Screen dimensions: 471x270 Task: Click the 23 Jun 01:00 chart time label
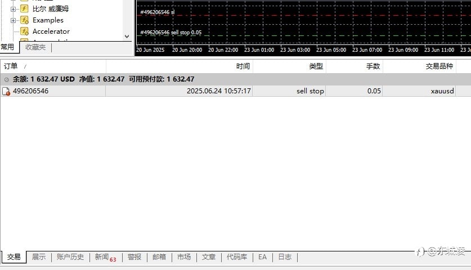(259, 50)
